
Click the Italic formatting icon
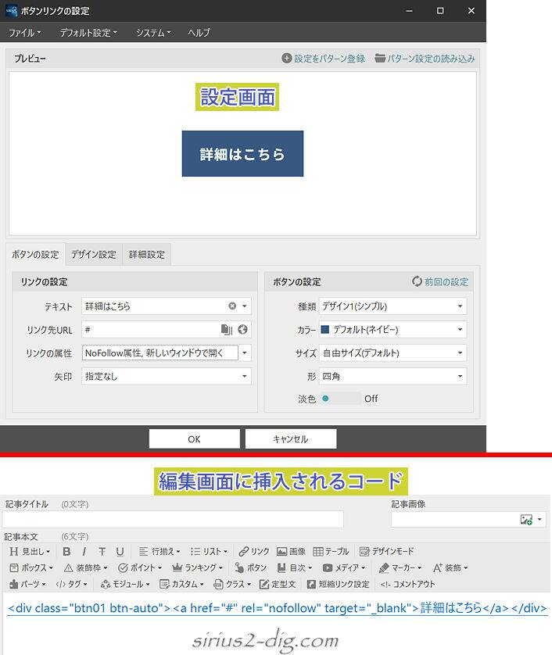click(x=84, y=552)
